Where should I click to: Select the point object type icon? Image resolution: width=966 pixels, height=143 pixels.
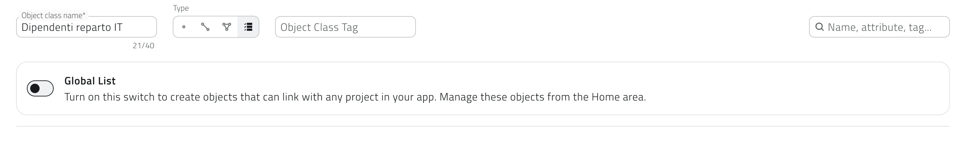point(184,27)
